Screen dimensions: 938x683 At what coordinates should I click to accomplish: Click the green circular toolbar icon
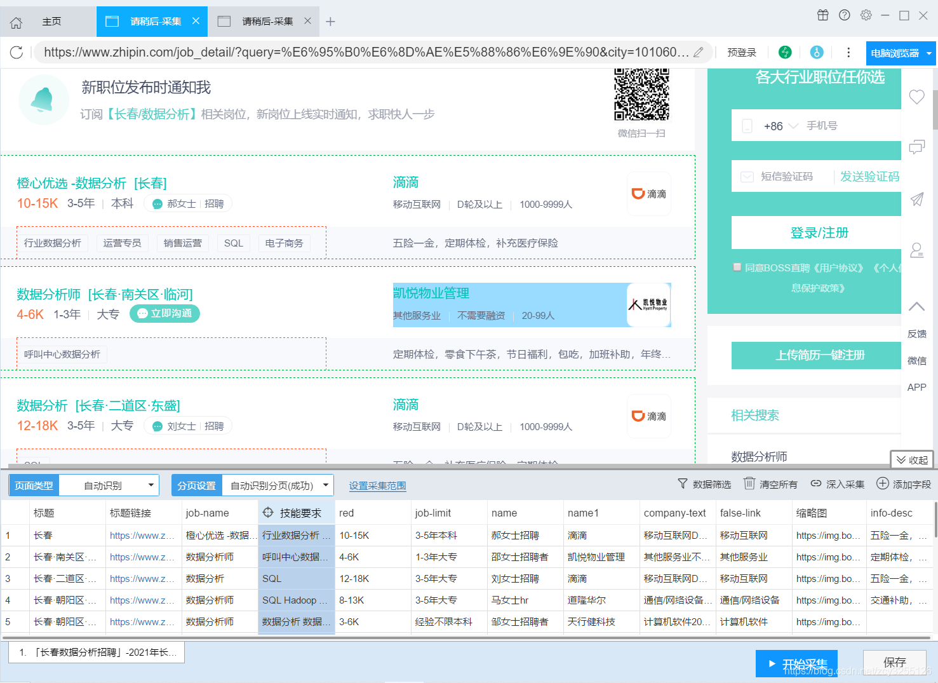click(x=786, y=53)
